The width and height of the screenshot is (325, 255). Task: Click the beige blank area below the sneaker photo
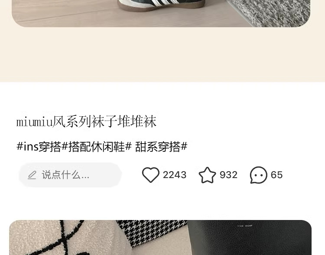click(x=162, y=55)
